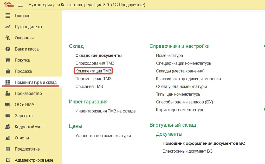Click the Покупка shopping cart icon
Viewport: 265px width, 164px height.
tap(8, 60)
